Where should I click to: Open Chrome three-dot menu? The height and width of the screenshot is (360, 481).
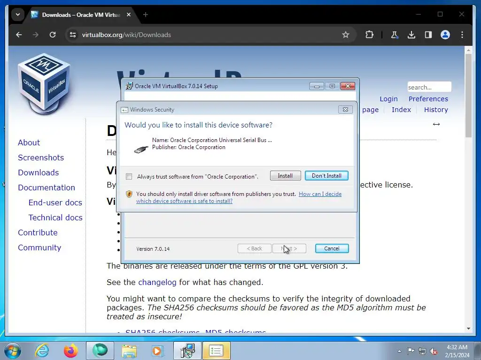click(462, 35)
